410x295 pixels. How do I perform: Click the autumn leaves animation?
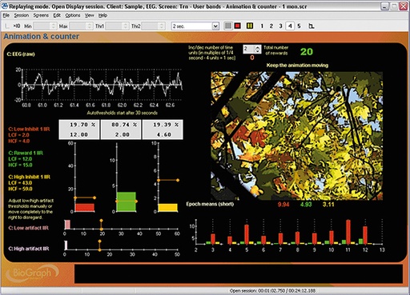pyautogui.click(x=296, y=136)
